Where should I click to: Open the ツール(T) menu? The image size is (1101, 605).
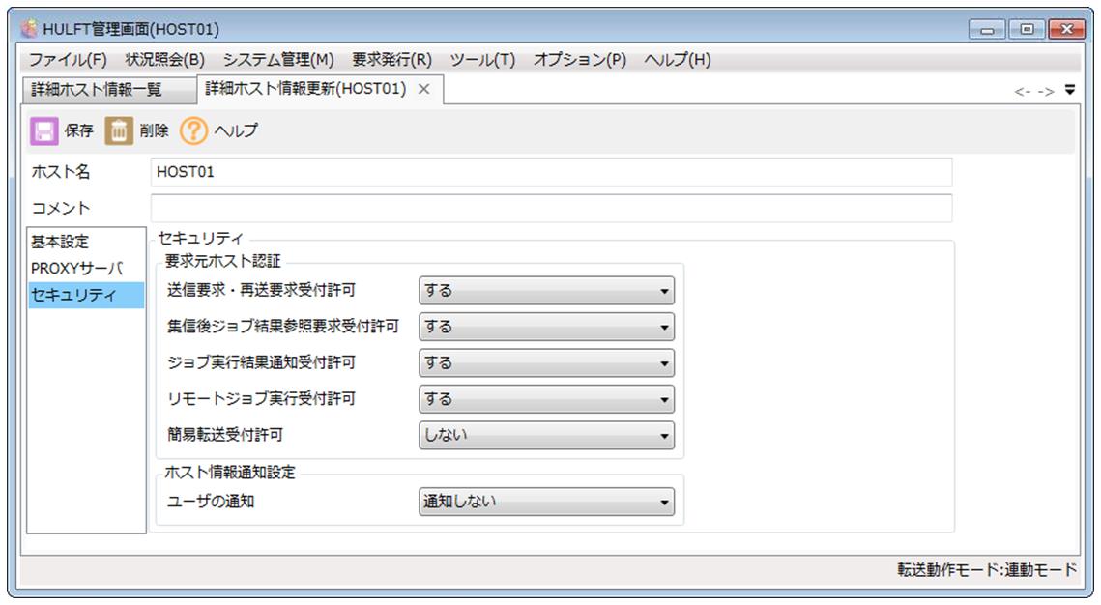point(482,60)
